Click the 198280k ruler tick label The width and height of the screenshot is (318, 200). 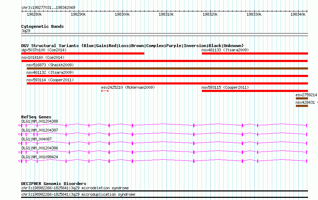34,14
